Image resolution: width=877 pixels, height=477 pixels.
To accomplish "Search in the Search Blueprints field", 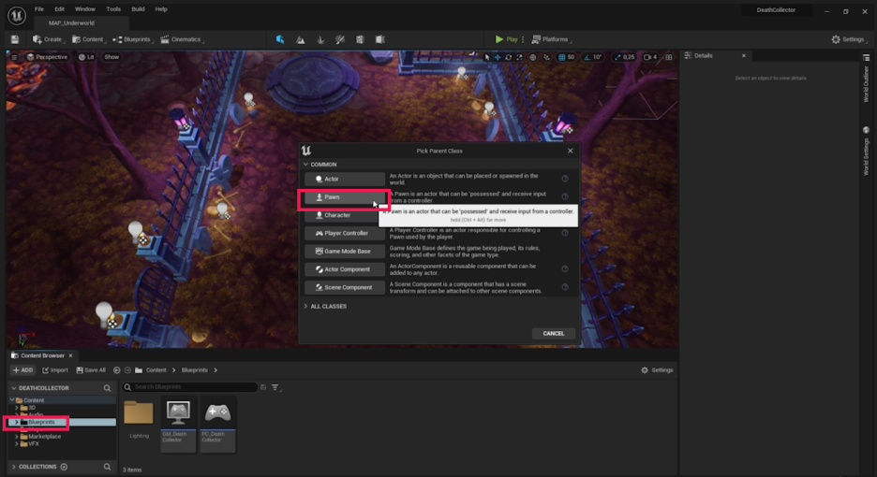I will coord(190,387).
